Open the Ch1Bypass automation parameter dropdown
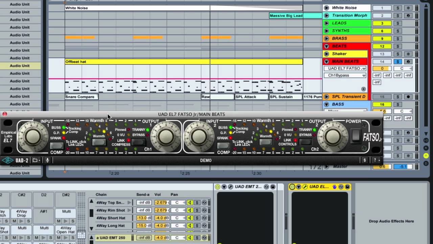 tap(345, 75)
